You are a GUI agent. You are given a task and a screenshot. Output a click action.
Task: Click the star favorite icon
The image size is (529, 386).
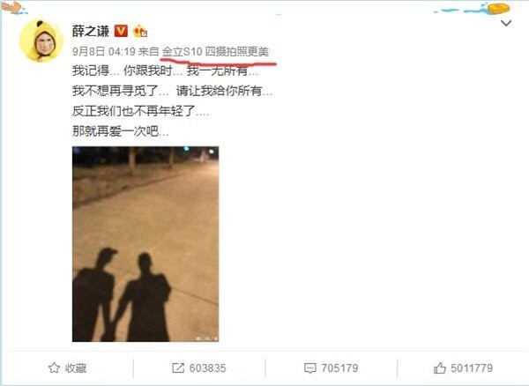pos(54,367)
